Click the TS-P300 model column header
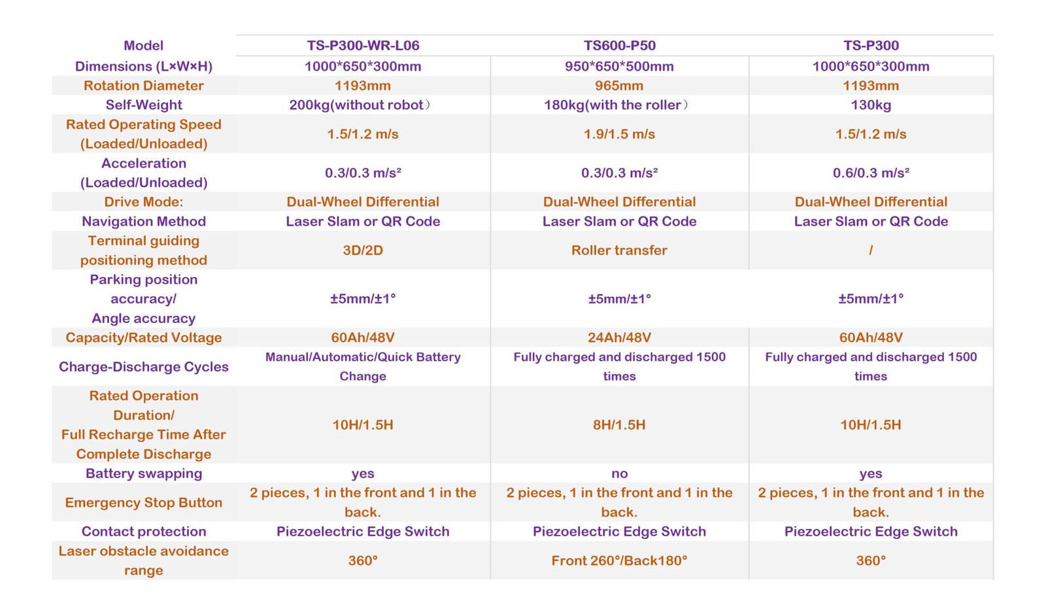Screen dimensions: 1046x614 pos(871,46)
